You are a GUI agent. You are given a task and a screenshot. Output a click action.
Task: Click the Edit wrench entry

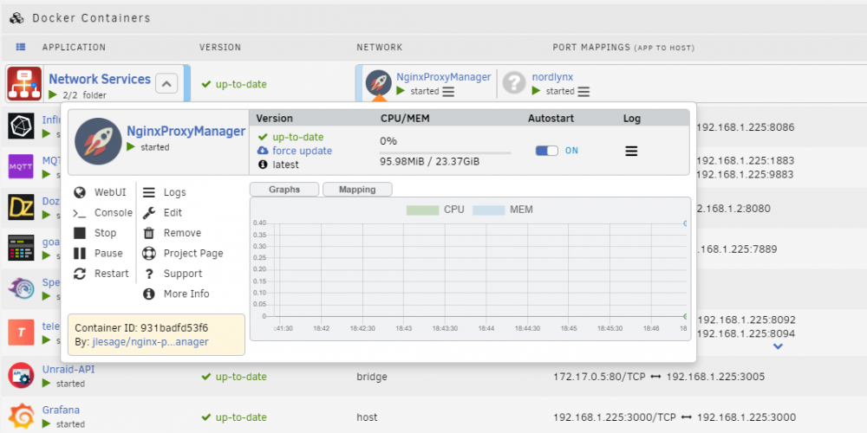(162, 213)
